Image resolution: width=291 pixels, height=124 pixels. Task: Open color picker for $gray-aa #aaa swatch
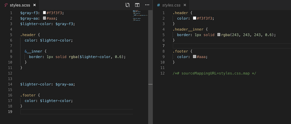(45, 18)
